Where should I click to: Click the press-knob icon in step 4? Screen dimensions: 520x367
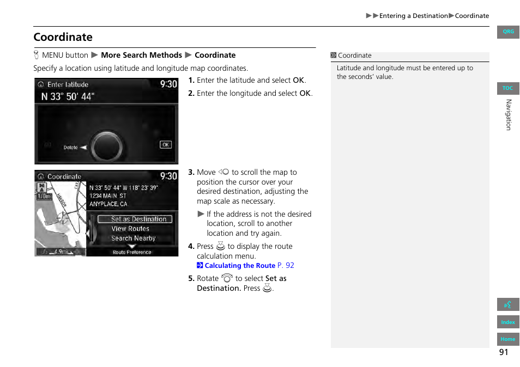coord(221,246)
